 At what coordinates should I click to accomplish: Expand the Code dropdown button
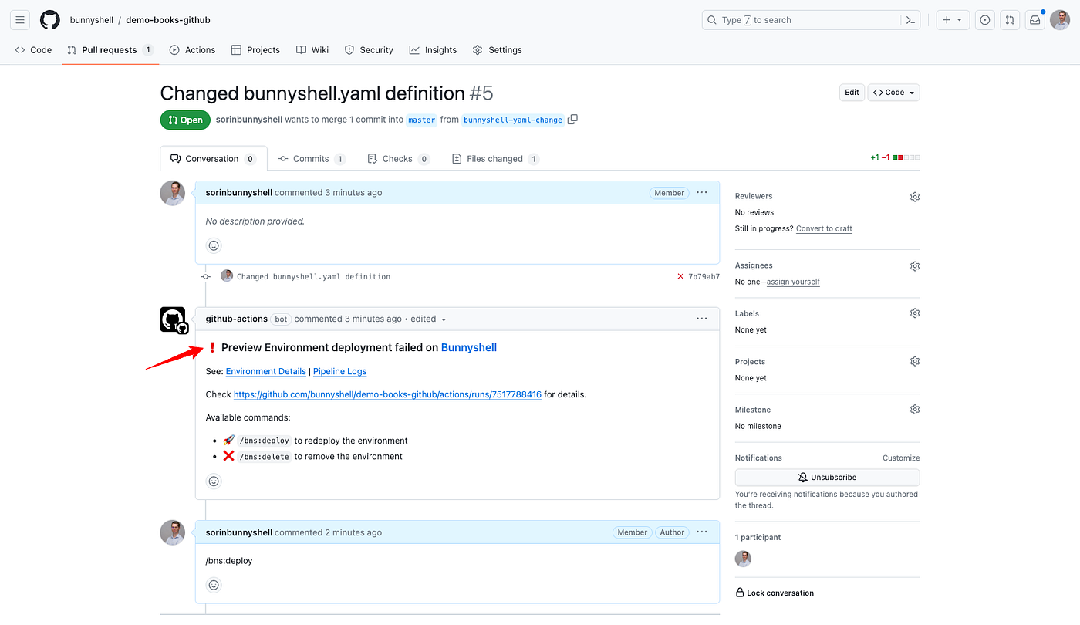pos(894,93)
